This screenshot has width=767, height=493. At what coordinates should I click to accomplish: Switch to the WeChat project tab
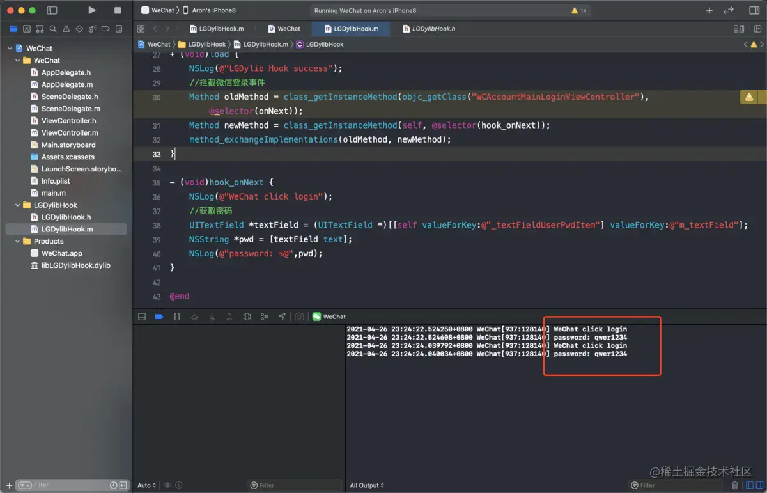click(284, 29)
